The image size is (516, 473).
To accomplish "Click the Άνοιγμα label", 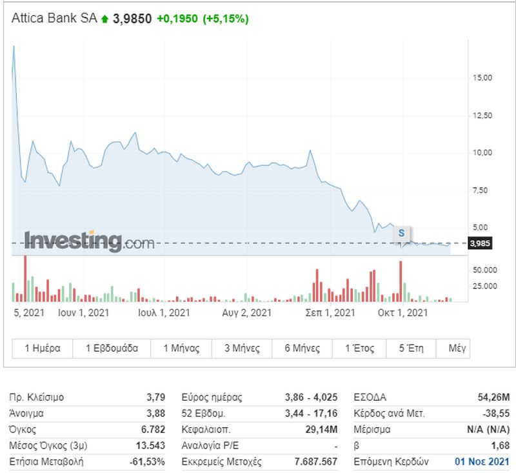I will point(26,413).
